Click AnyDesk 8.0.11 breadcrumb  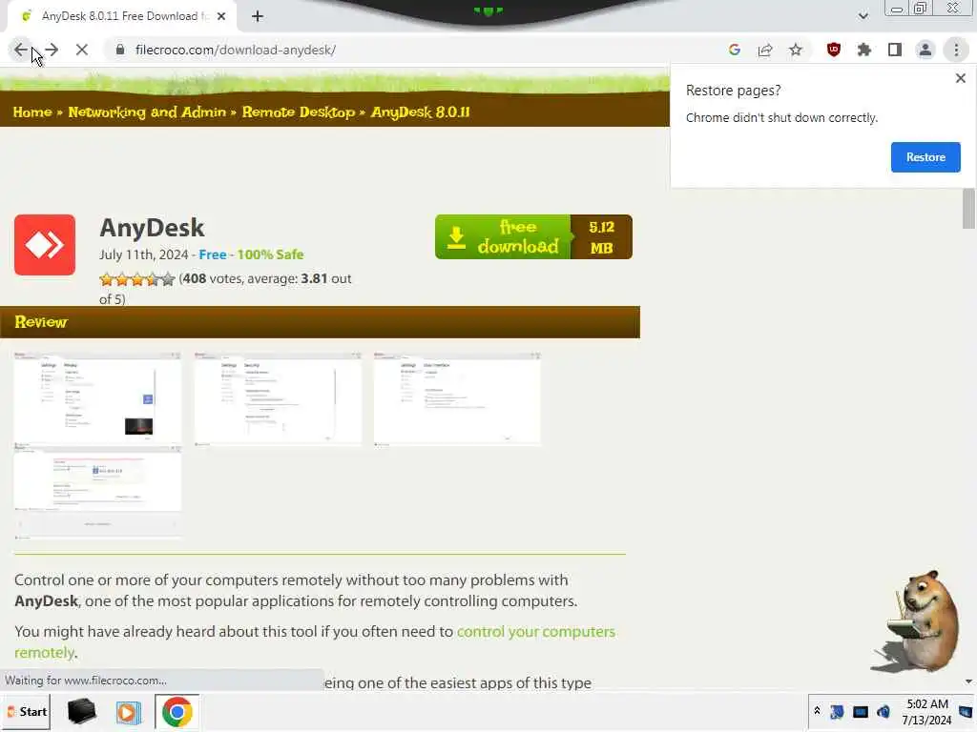click(420, 112)
